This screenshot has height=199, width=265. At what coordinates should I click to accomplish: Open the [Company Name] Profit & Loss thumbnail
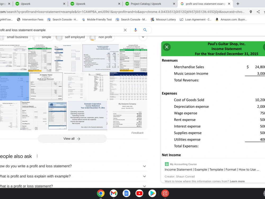[x=46, y=86]
